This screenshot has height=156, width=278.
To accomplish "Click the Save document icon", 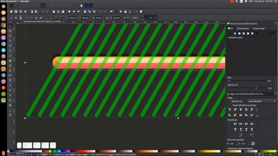I will pyautogui.click(x=20, y=12).
